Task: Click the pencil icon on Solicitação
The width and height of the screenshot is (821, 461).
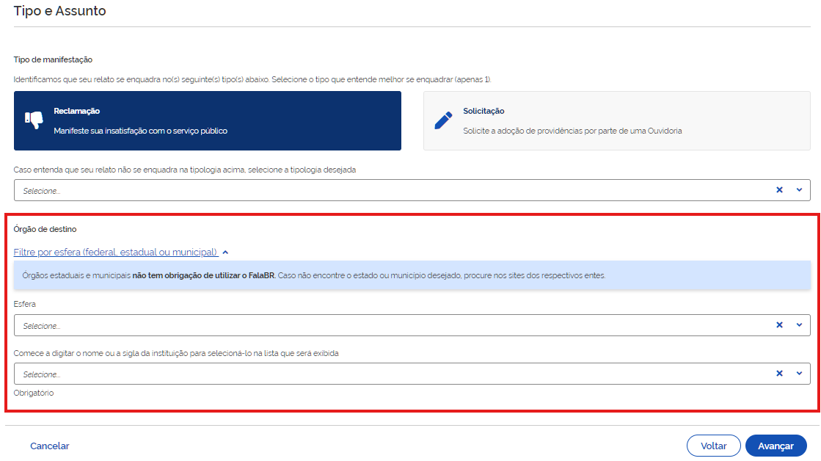Action: (443, 120)
